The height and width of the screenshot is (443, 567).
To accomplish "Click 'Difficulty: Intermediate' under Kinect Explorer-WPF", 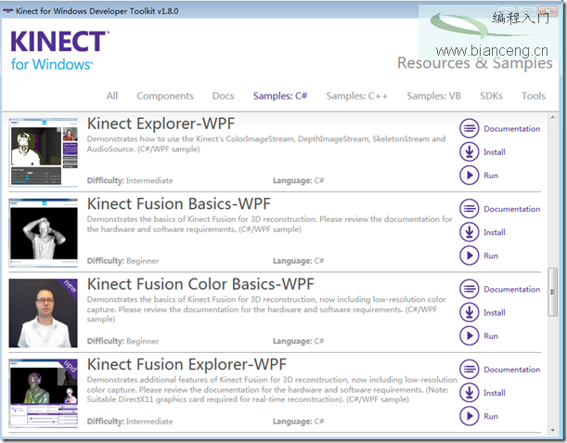I will coord(130,180).
